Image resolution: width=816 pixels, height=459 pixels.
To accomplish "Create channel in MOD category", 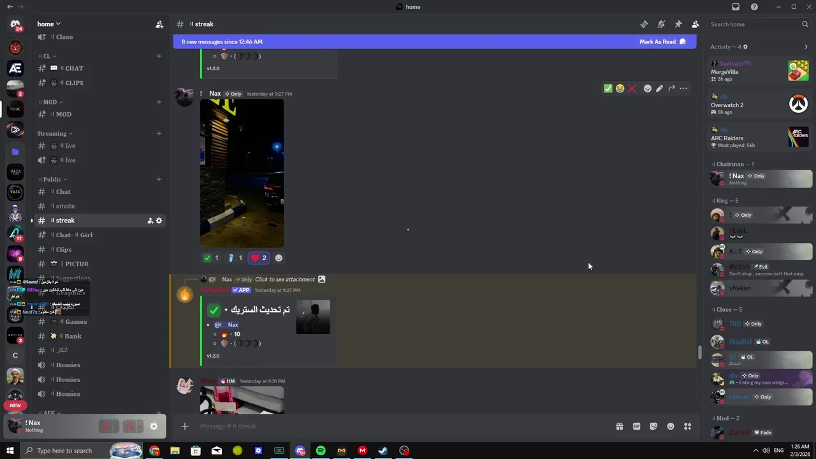I will (159, 102).
